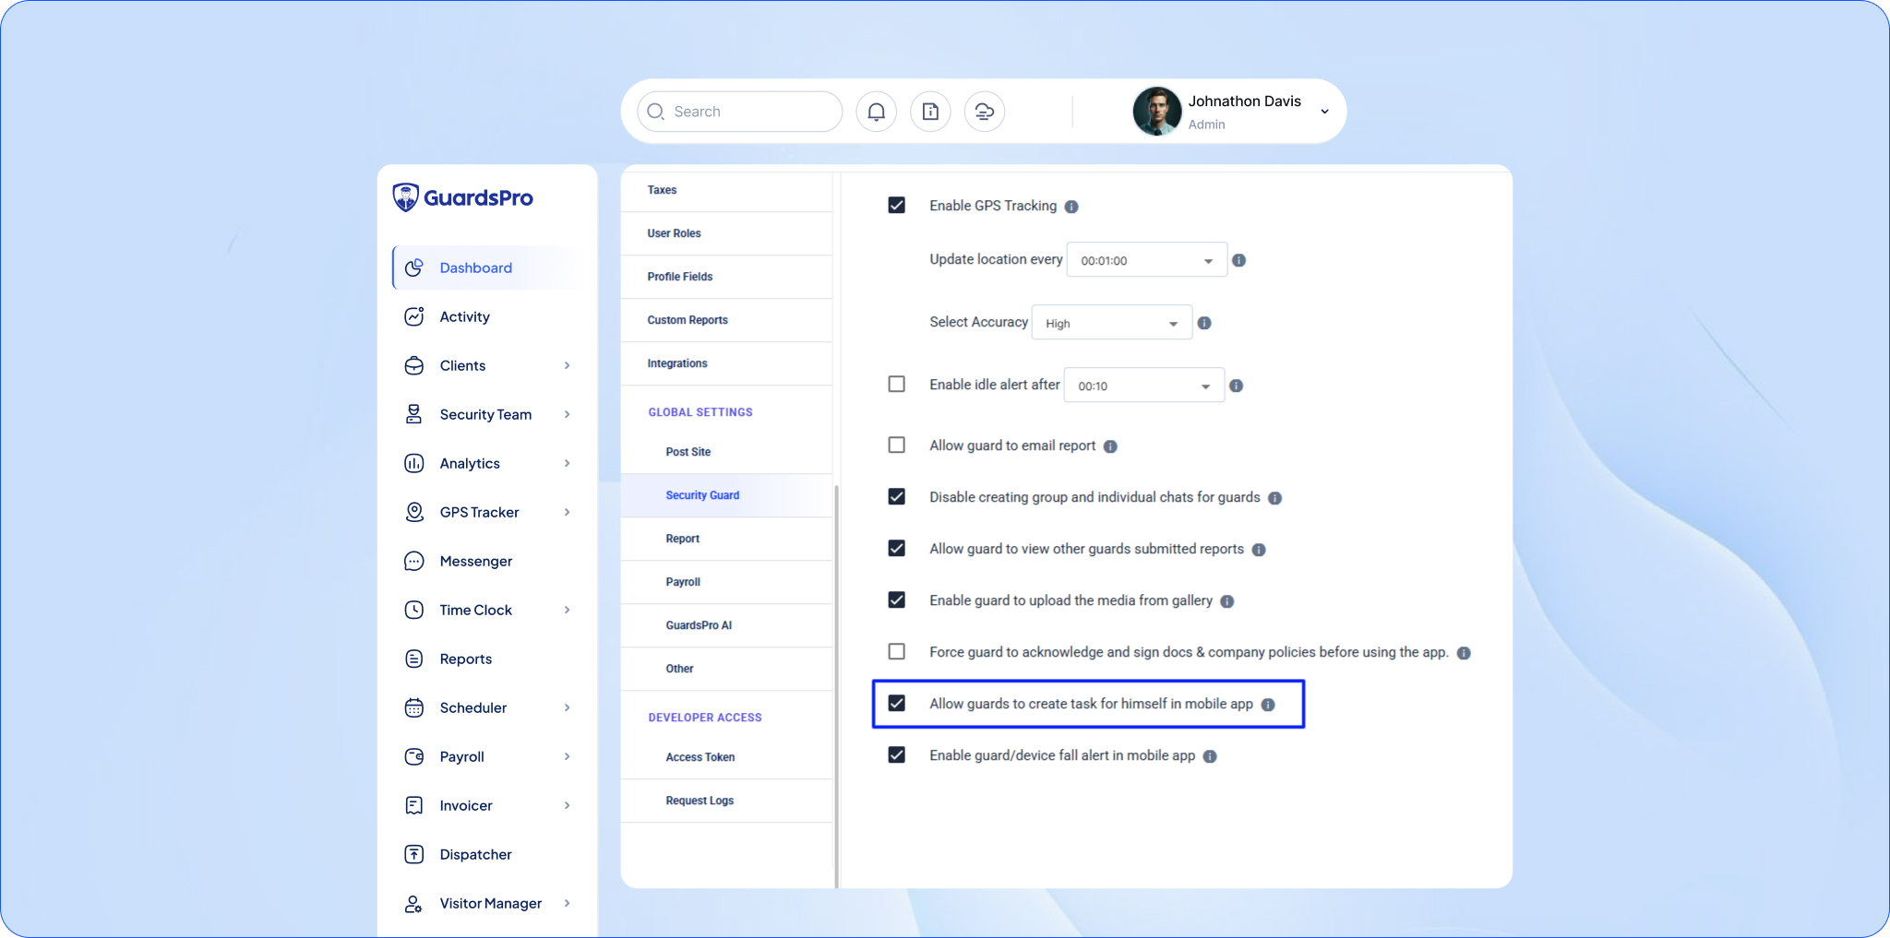
Task: Click the Scheduler calendar icon
Action: pos(414,707)
